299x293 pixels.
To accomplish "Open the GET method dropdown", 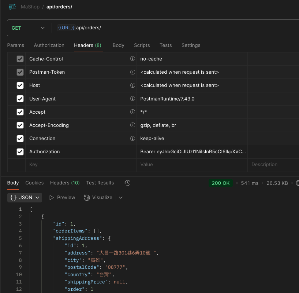I will [28, 28].
